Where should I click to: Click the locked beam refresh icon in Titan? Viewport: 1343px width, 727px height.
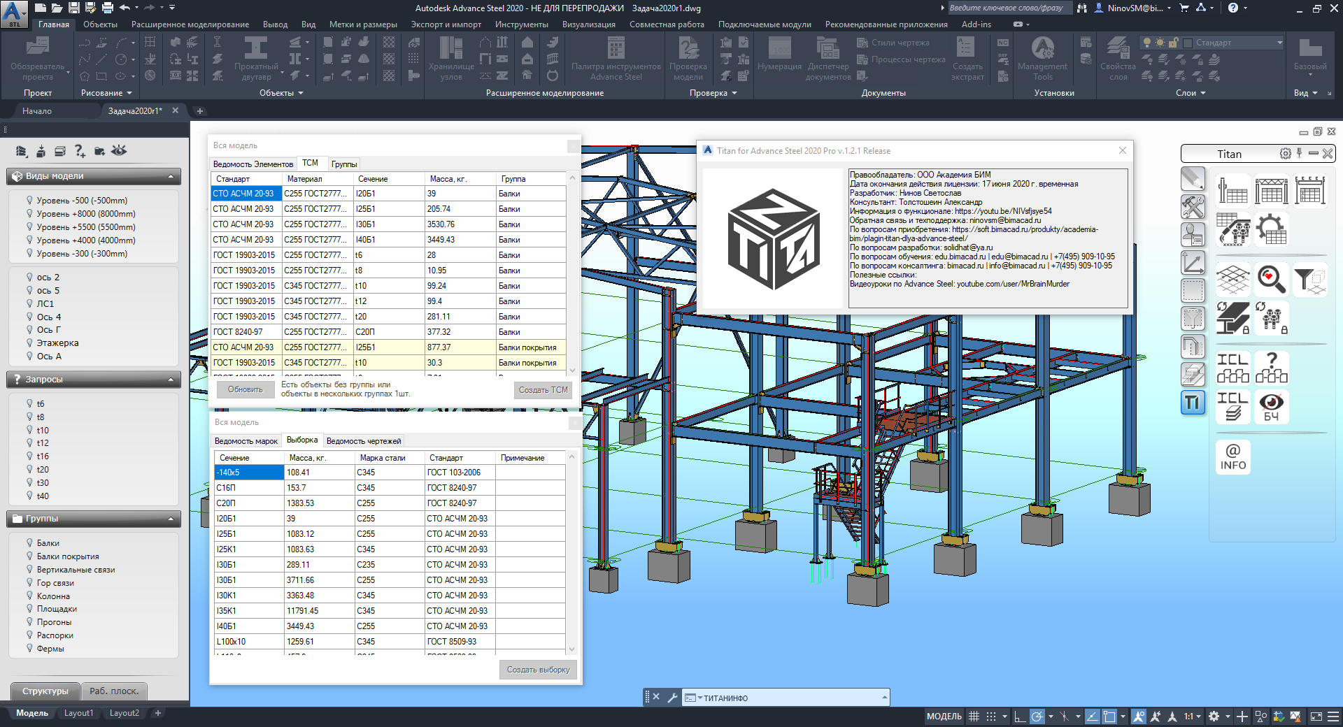(1232, 318)
